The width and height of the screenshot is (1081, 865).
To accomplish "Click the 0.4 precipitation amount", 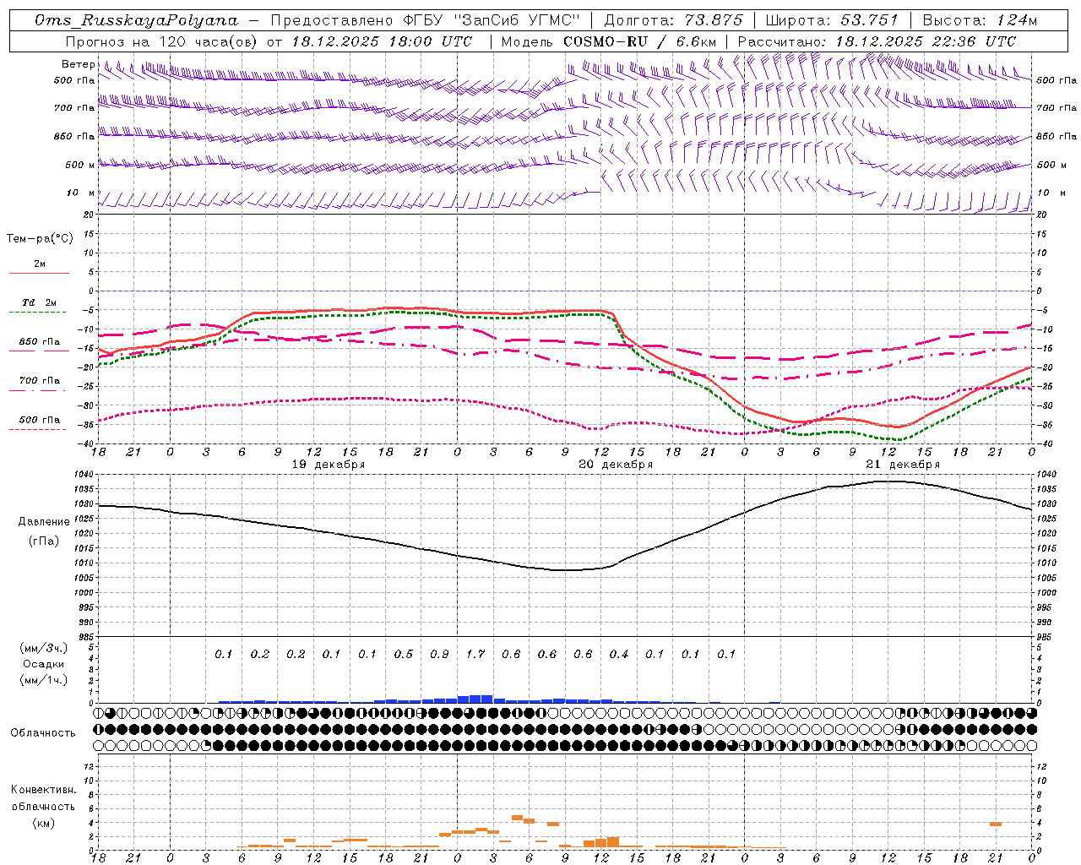I will pos(619,655).
